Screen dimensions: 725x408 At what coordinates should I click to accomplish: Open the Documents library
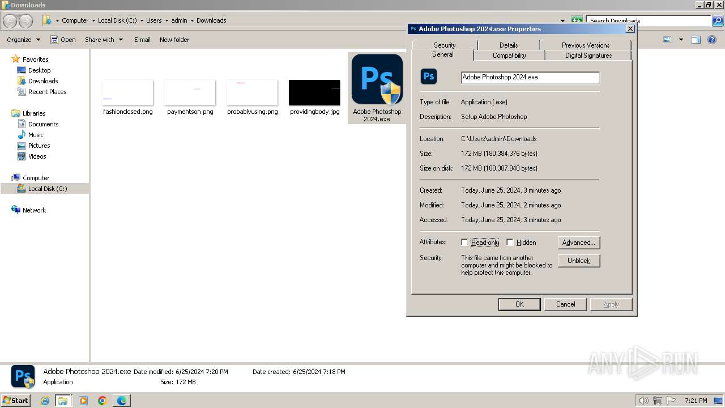point(43,124)
